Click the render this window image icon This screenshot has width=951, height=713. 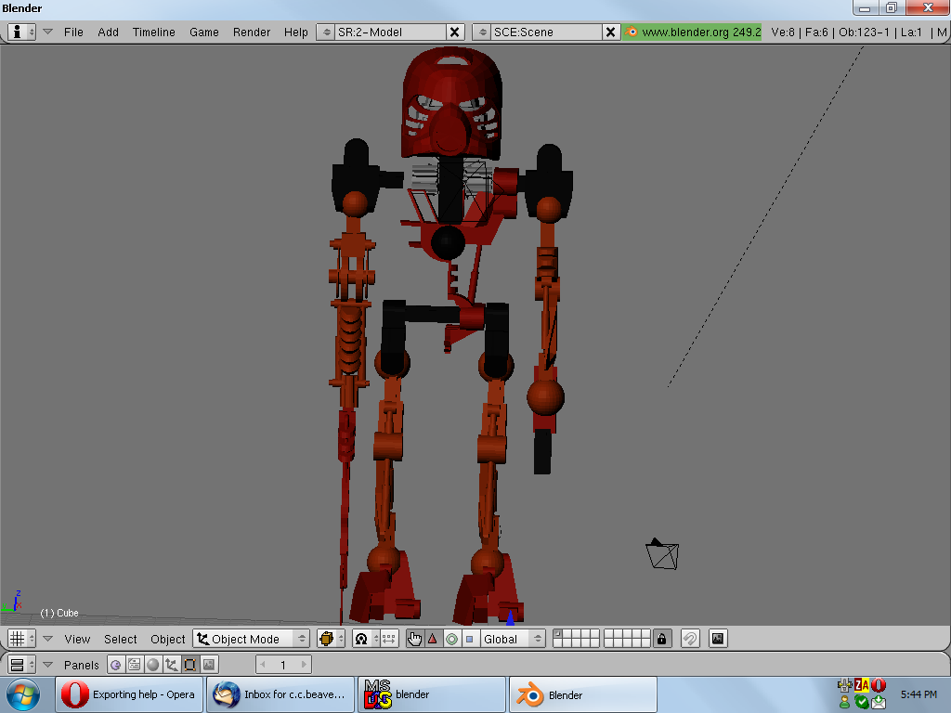(717, 639)
